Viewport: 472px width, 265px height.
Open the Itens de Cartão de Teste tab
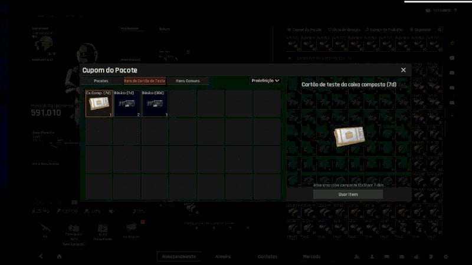coord(145,81)
